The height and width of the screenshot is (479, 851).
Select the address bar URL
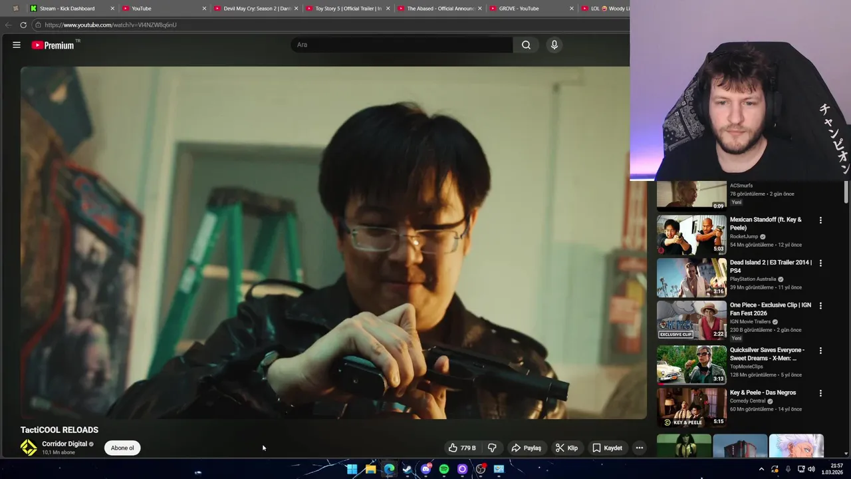click(110, 25)
